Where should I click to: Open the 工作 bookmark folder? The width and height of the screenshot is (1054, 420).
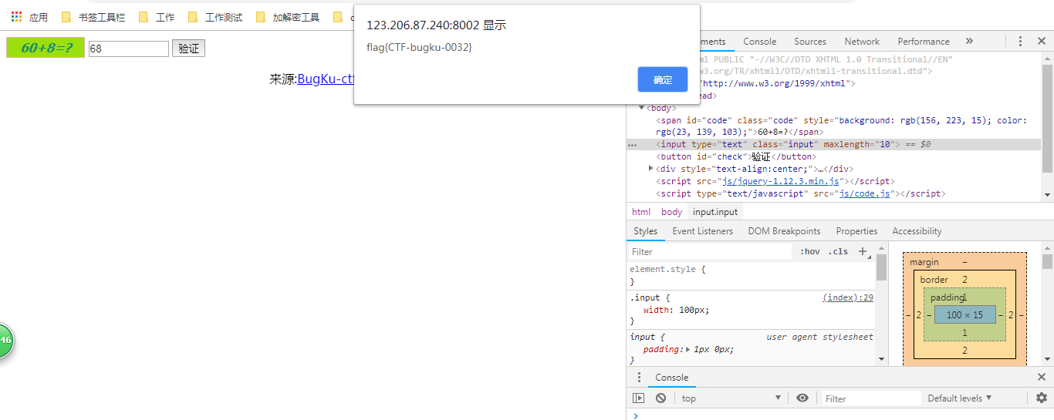157,17
